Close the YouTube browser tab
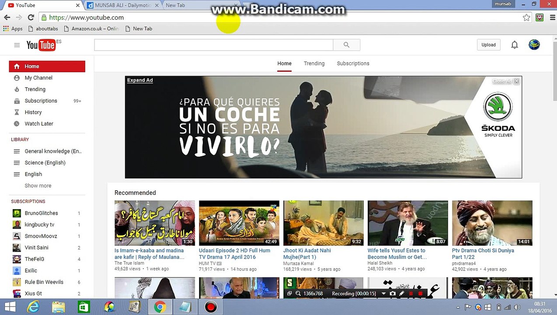Screen dimensions: 557x315 pos(78,5)
